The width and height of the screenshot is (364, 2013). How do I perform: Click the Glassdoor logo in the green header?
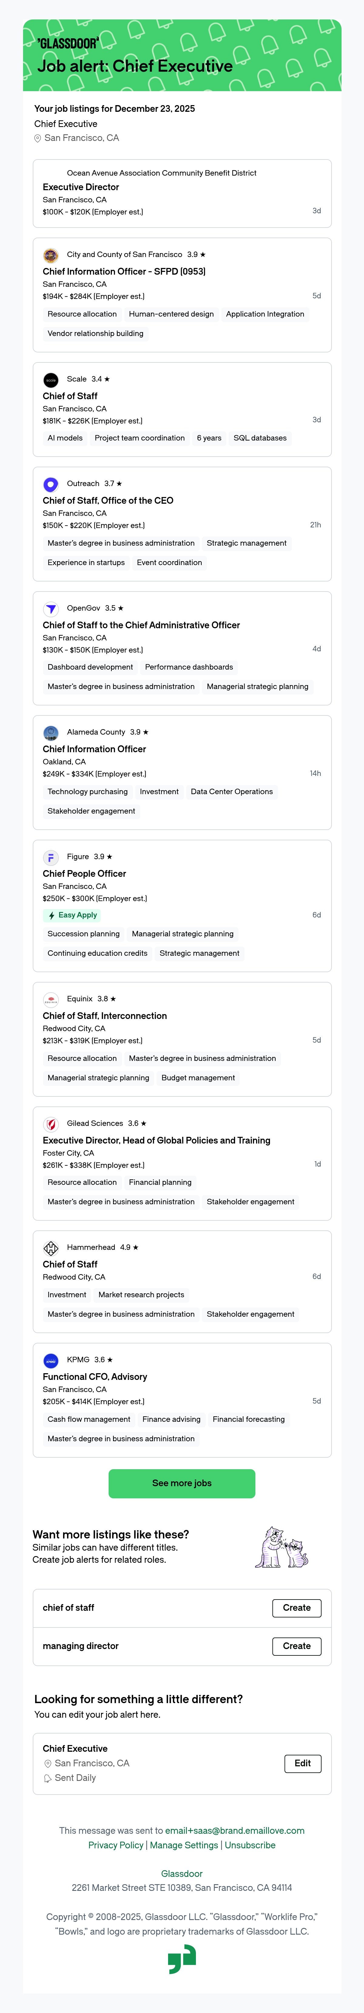68,43
